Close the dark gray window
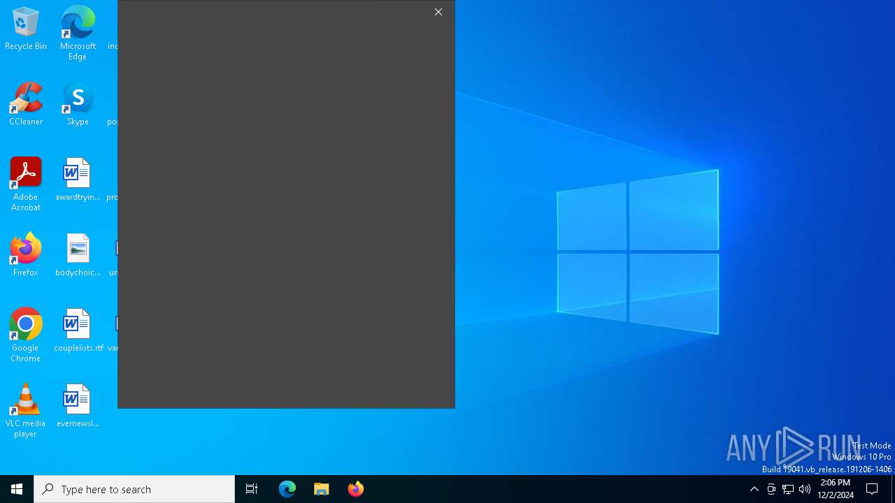Image resolution: width=895 pixels, height=503 pixels. pyautogui.click(x=438, y=12)
